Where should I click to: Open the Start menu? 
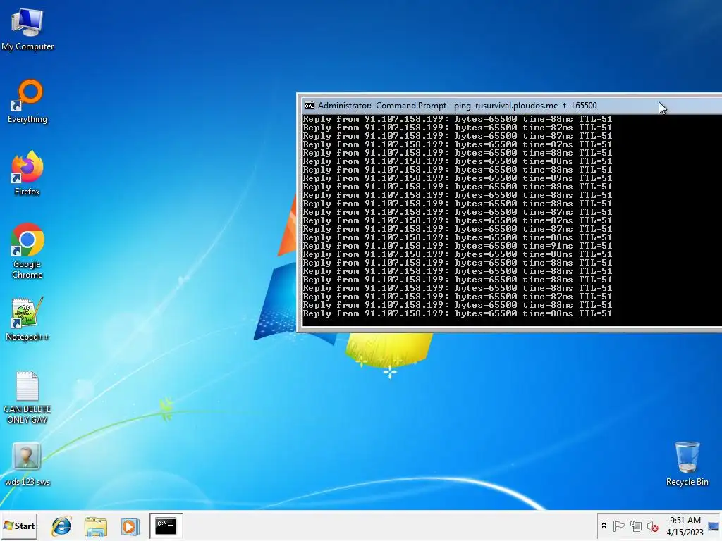tap(19, 526)
